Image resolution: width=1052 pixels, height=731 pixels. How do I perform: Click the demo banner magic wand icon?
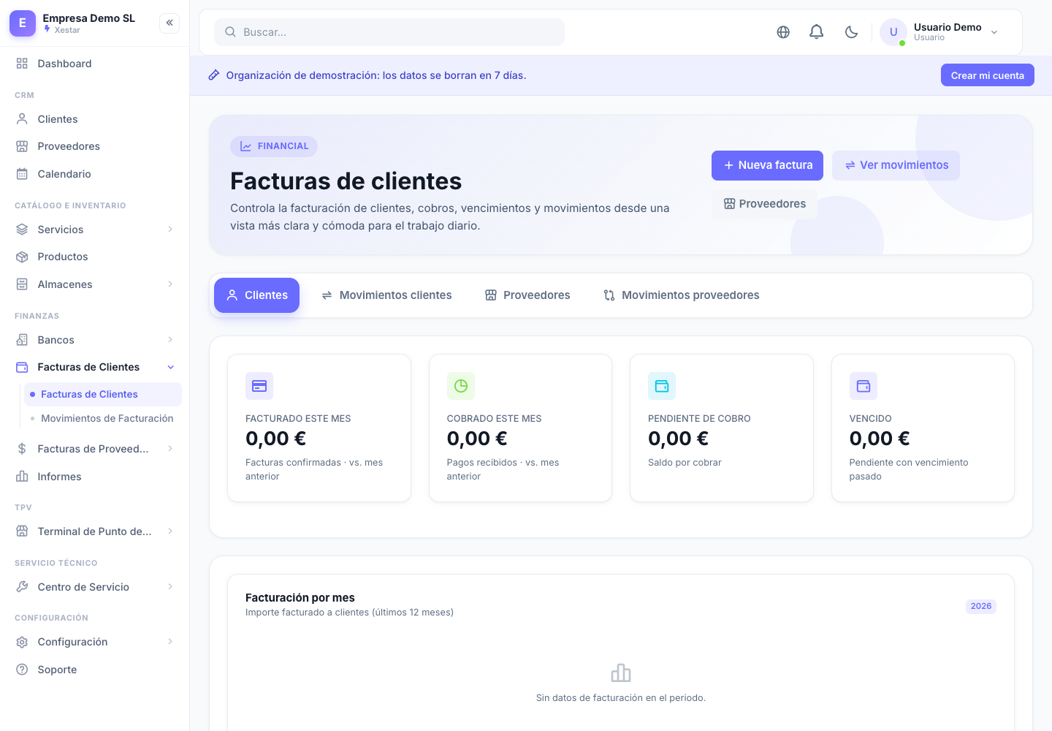coord(214,75)
